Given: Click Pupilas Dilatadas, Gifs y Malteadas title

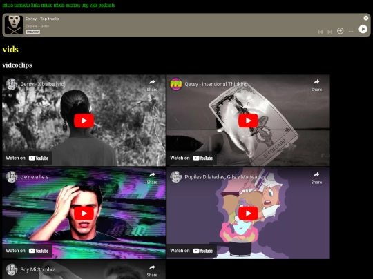Looking at the screenshot, I should coord(224,177).
